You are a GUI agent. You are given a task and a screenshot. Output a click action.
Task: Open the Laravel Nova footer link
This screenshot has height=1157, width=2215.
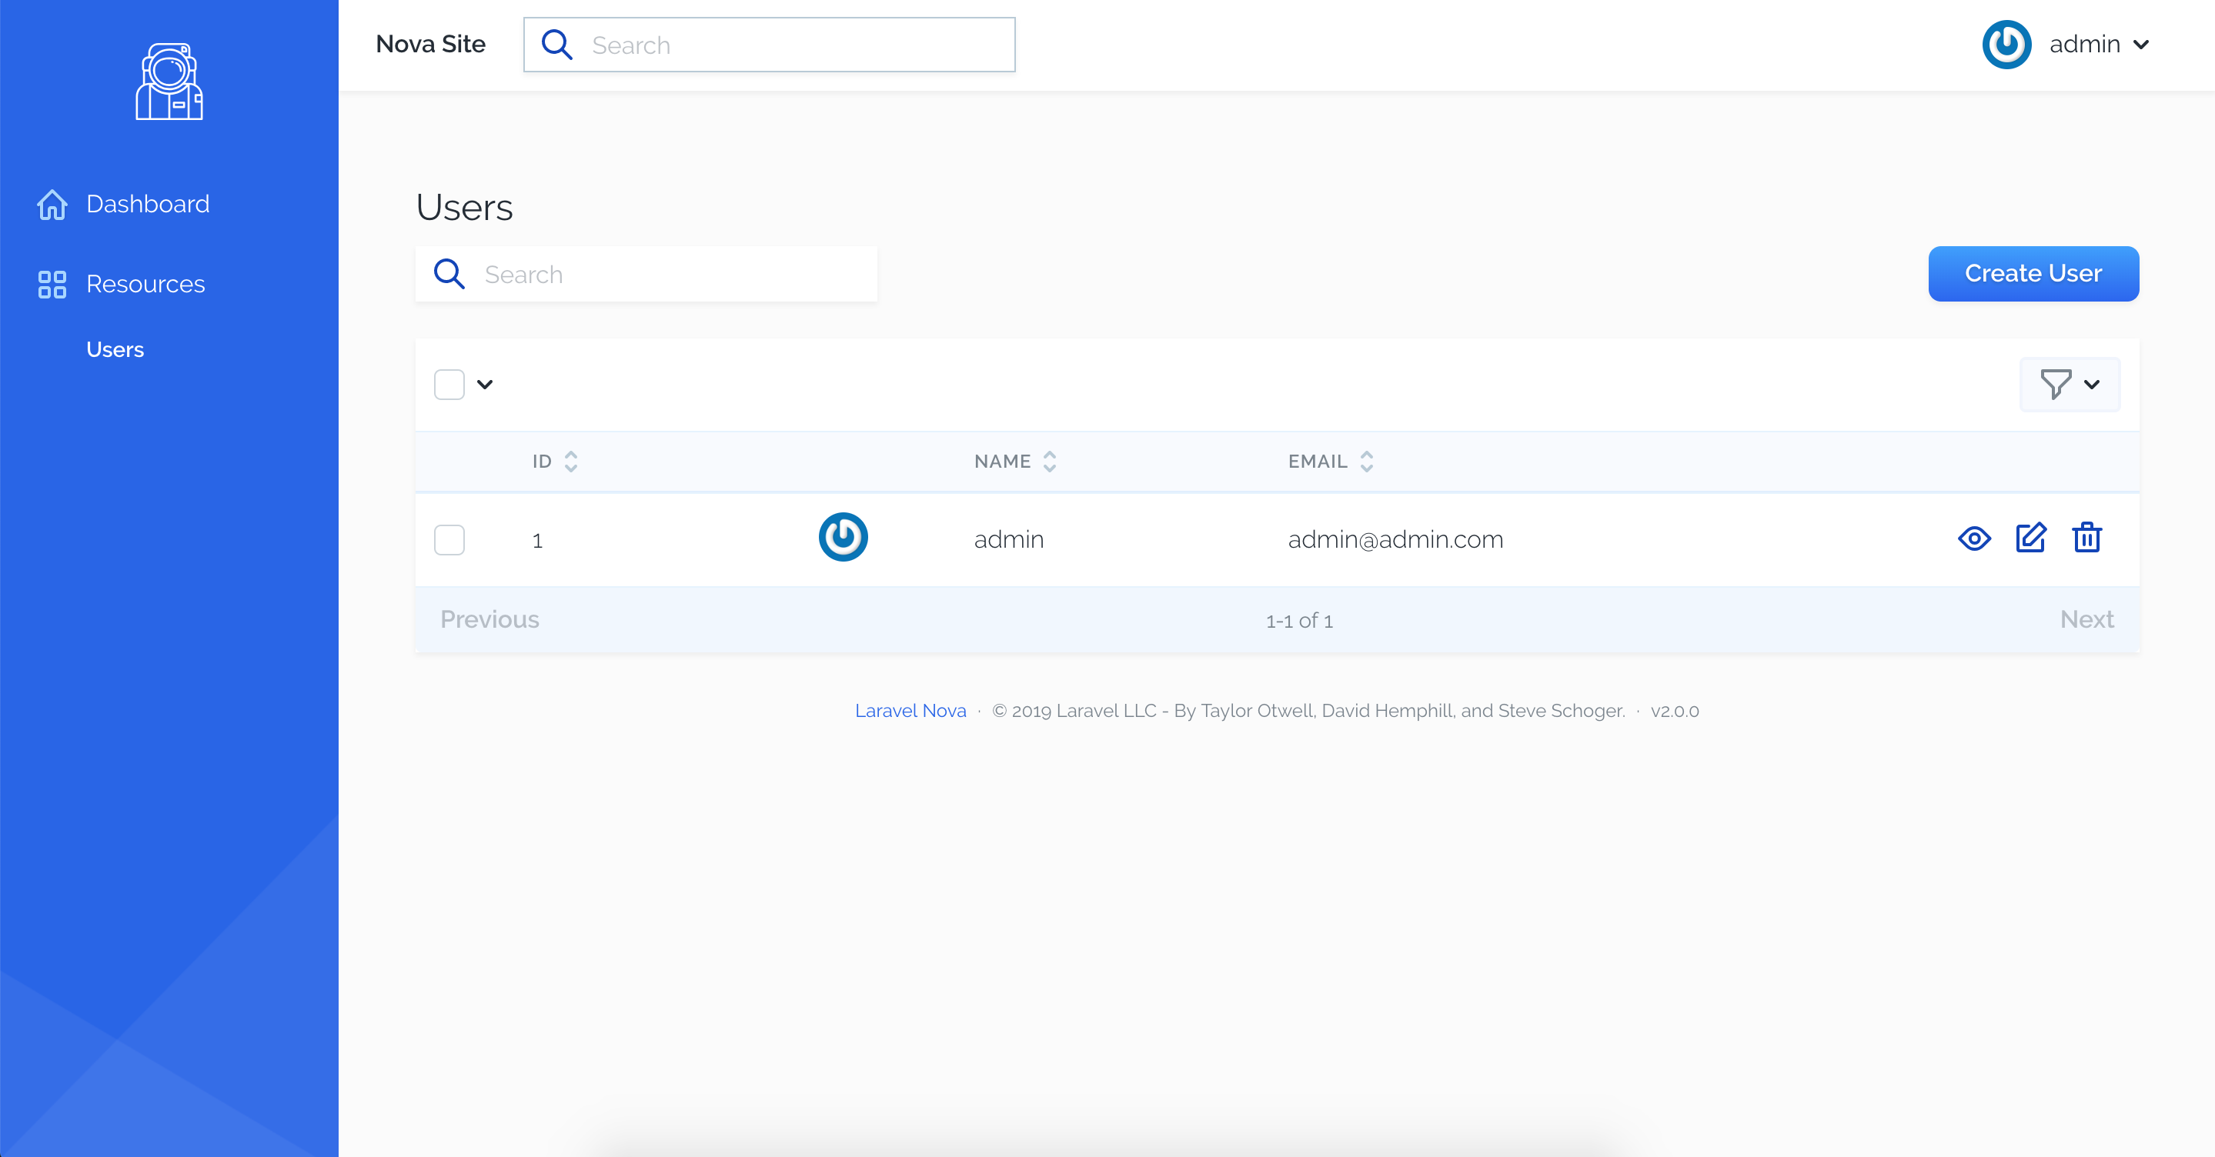(910, 711)
